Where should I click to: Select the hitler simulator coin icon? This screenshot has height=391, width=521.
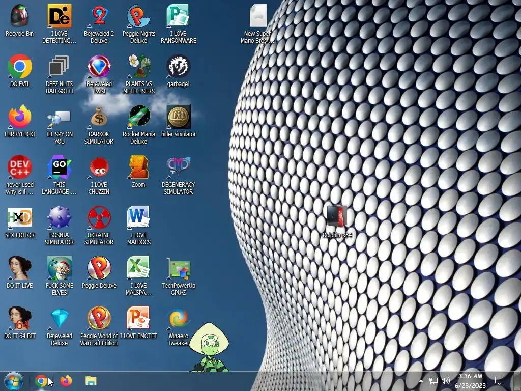click(179, 117)
